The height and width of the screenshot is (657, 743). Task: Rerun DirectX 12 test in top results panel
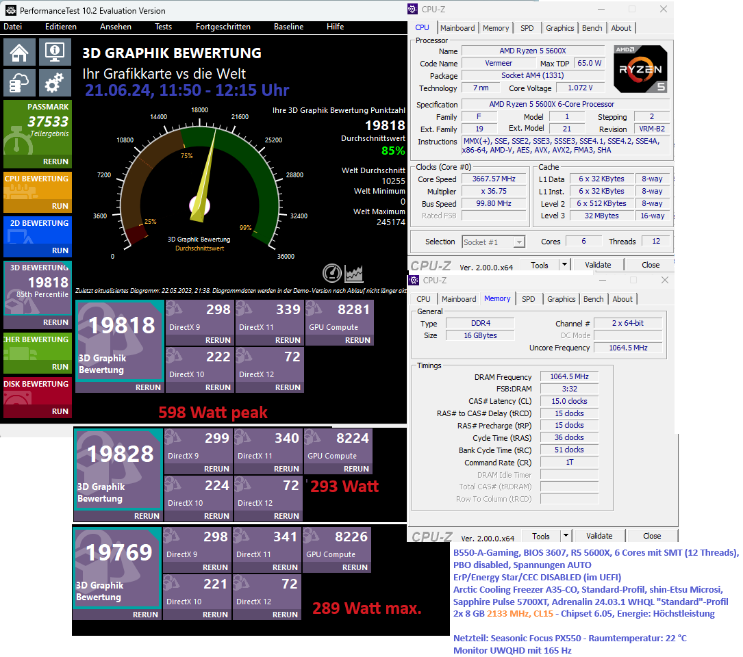coord(288,387)
